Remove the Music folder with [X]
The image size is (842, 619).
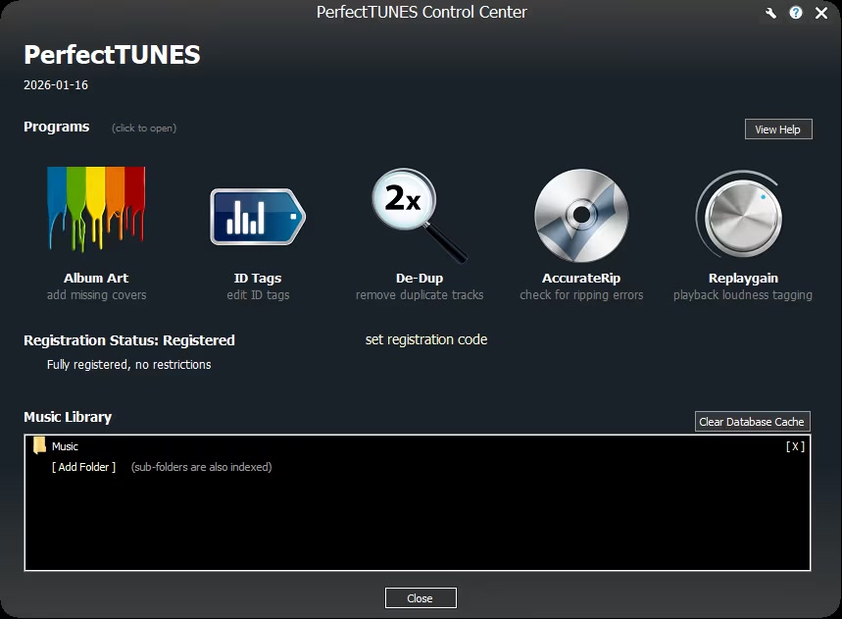(795, 446)
